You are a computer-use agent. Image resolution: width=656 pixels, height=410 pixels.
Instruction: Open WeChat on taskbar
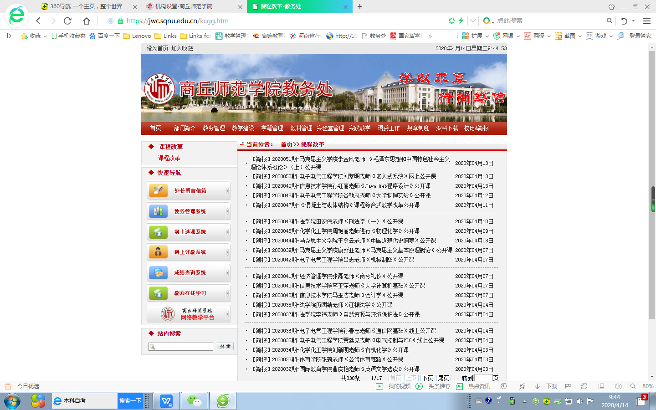(x=195, y=401)
